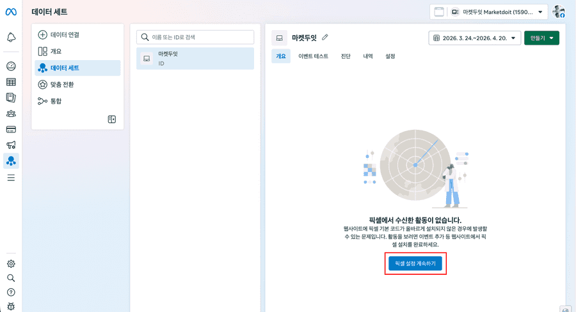
Task: Click the 픽셀에서 수신한 활동이 없습니다 message
Action: [415, 220]
